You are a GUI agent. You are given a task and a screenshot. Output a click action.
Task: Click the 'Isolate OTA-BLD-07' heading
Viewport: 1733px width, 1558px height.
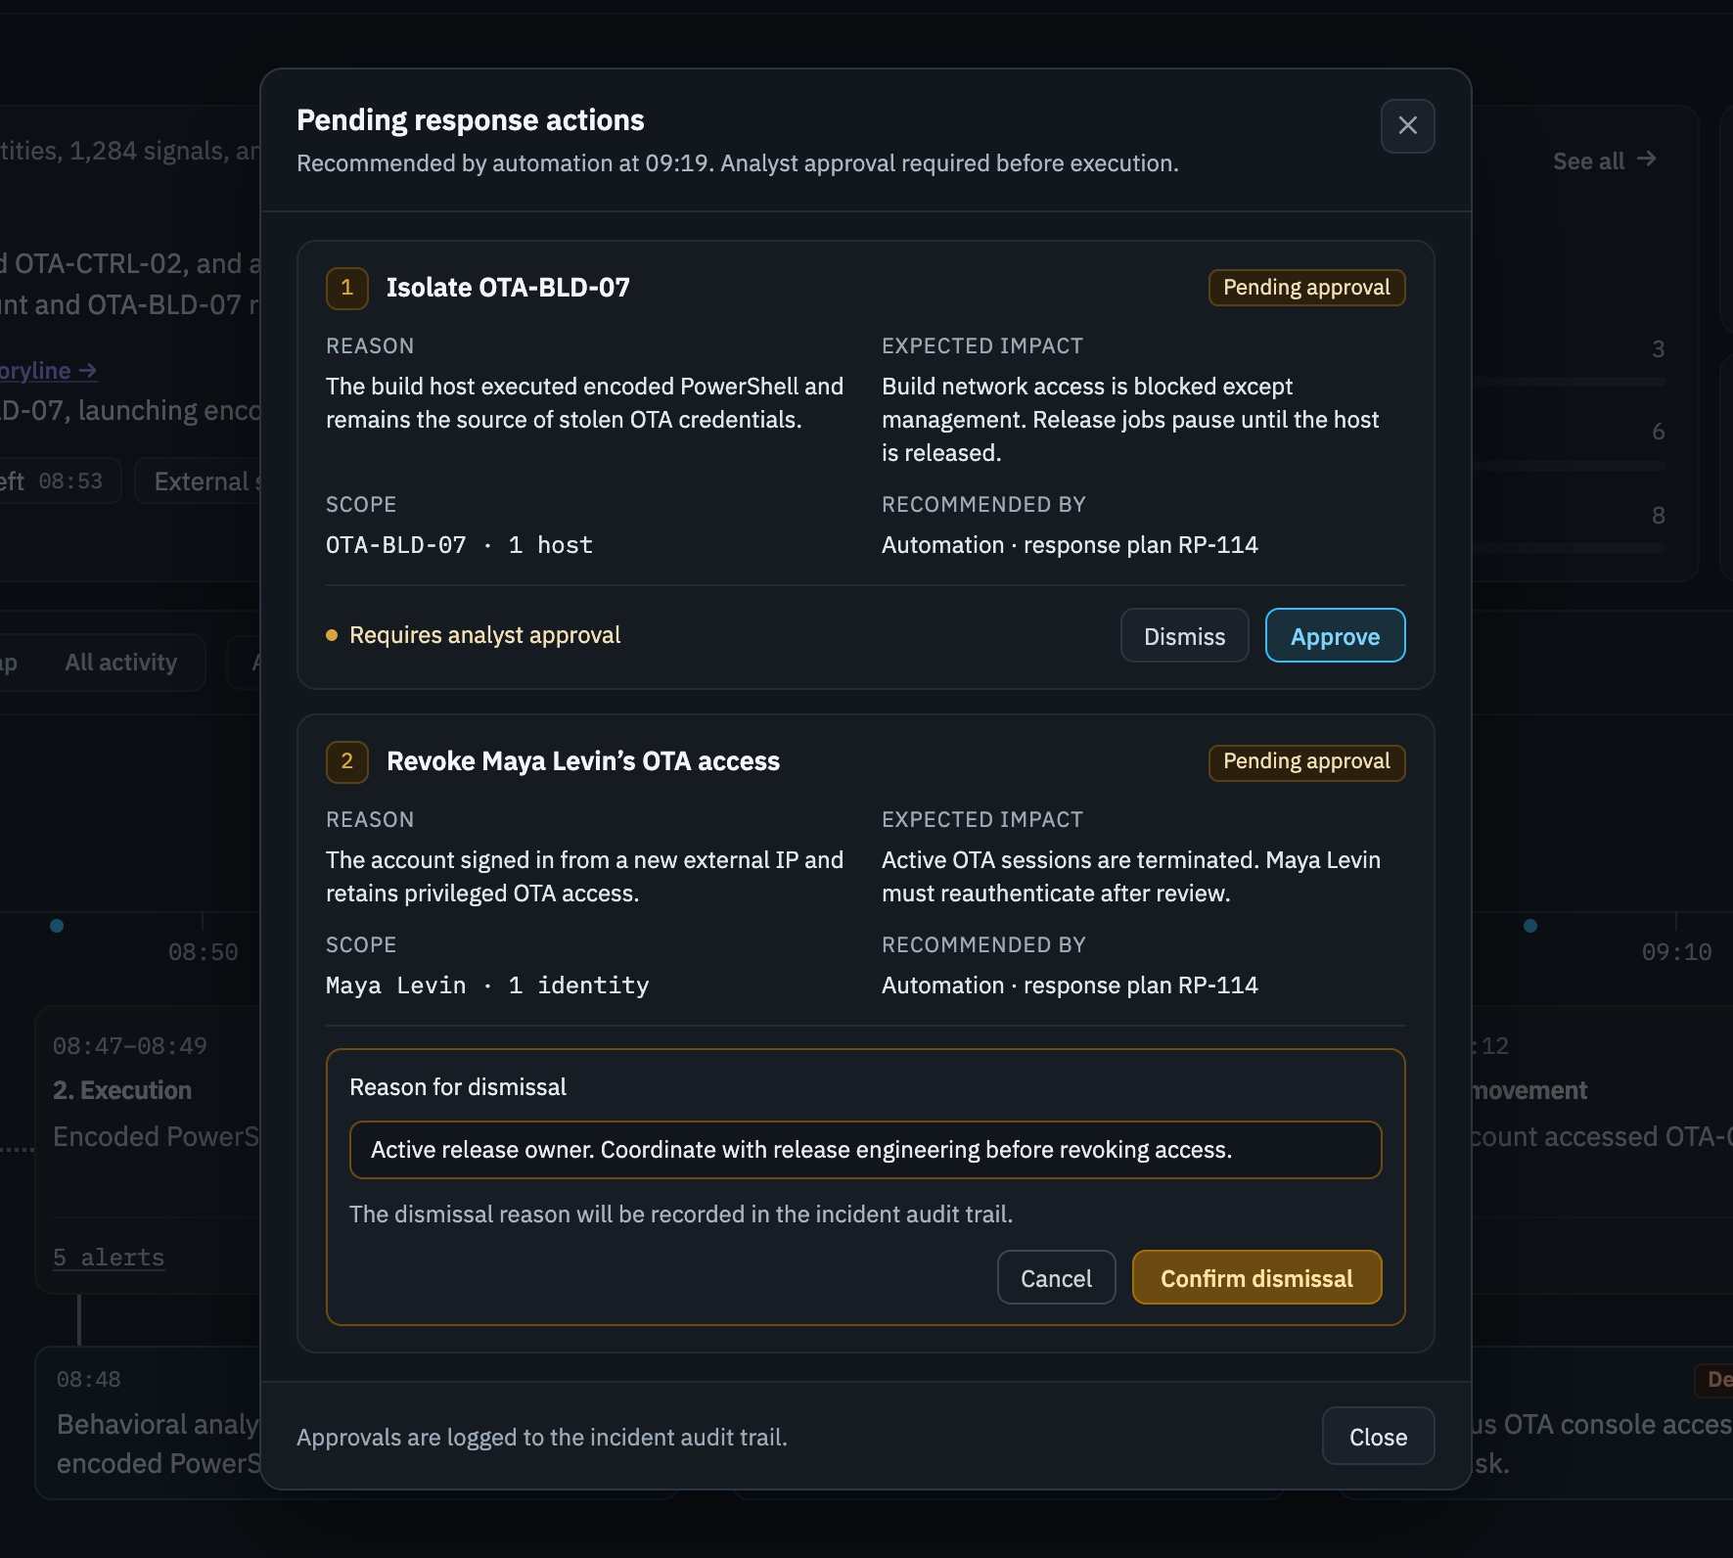click(x=508, y=288)
